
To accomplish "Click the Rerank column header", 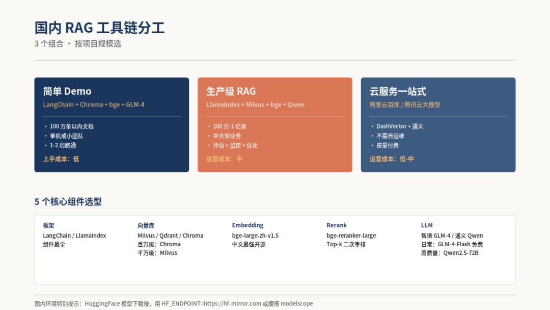I will click(337, 225).
